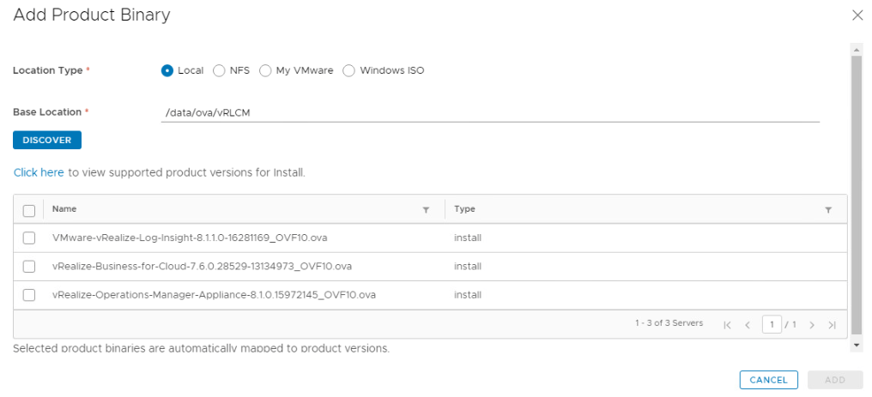Select Windows ISO location type

point(348,71)
